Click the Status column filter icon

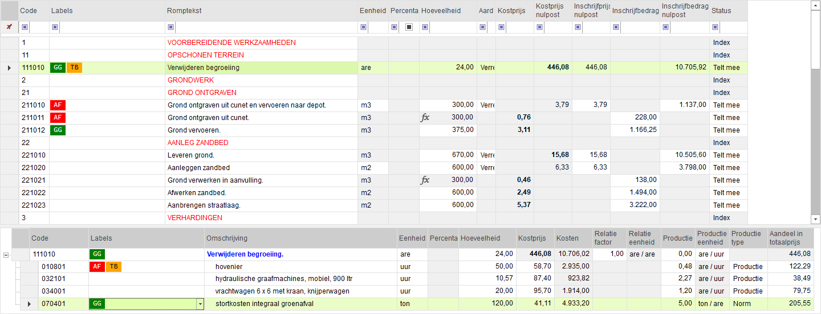[x=716, y=27]
